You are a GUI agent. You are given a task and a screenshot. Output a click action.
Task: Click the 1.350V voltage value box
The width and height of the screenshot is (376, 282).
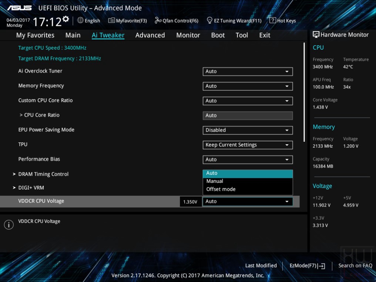point(190,202)
